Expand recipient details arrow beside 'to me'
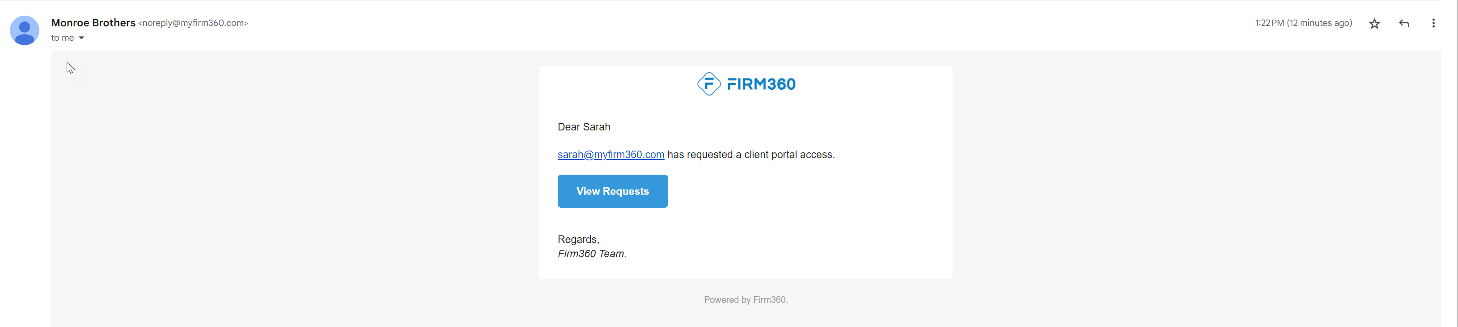This screenshot has width=1458, height=327. coord(81,38)
